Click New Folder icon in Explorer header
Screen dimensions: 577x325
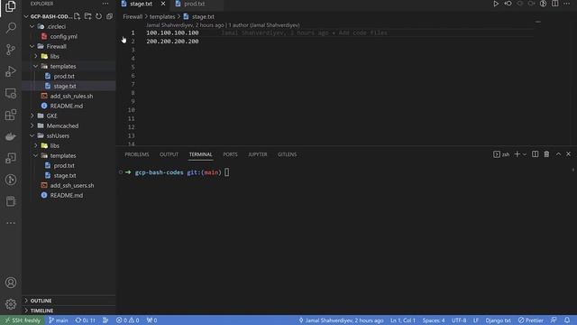point(87,16)
